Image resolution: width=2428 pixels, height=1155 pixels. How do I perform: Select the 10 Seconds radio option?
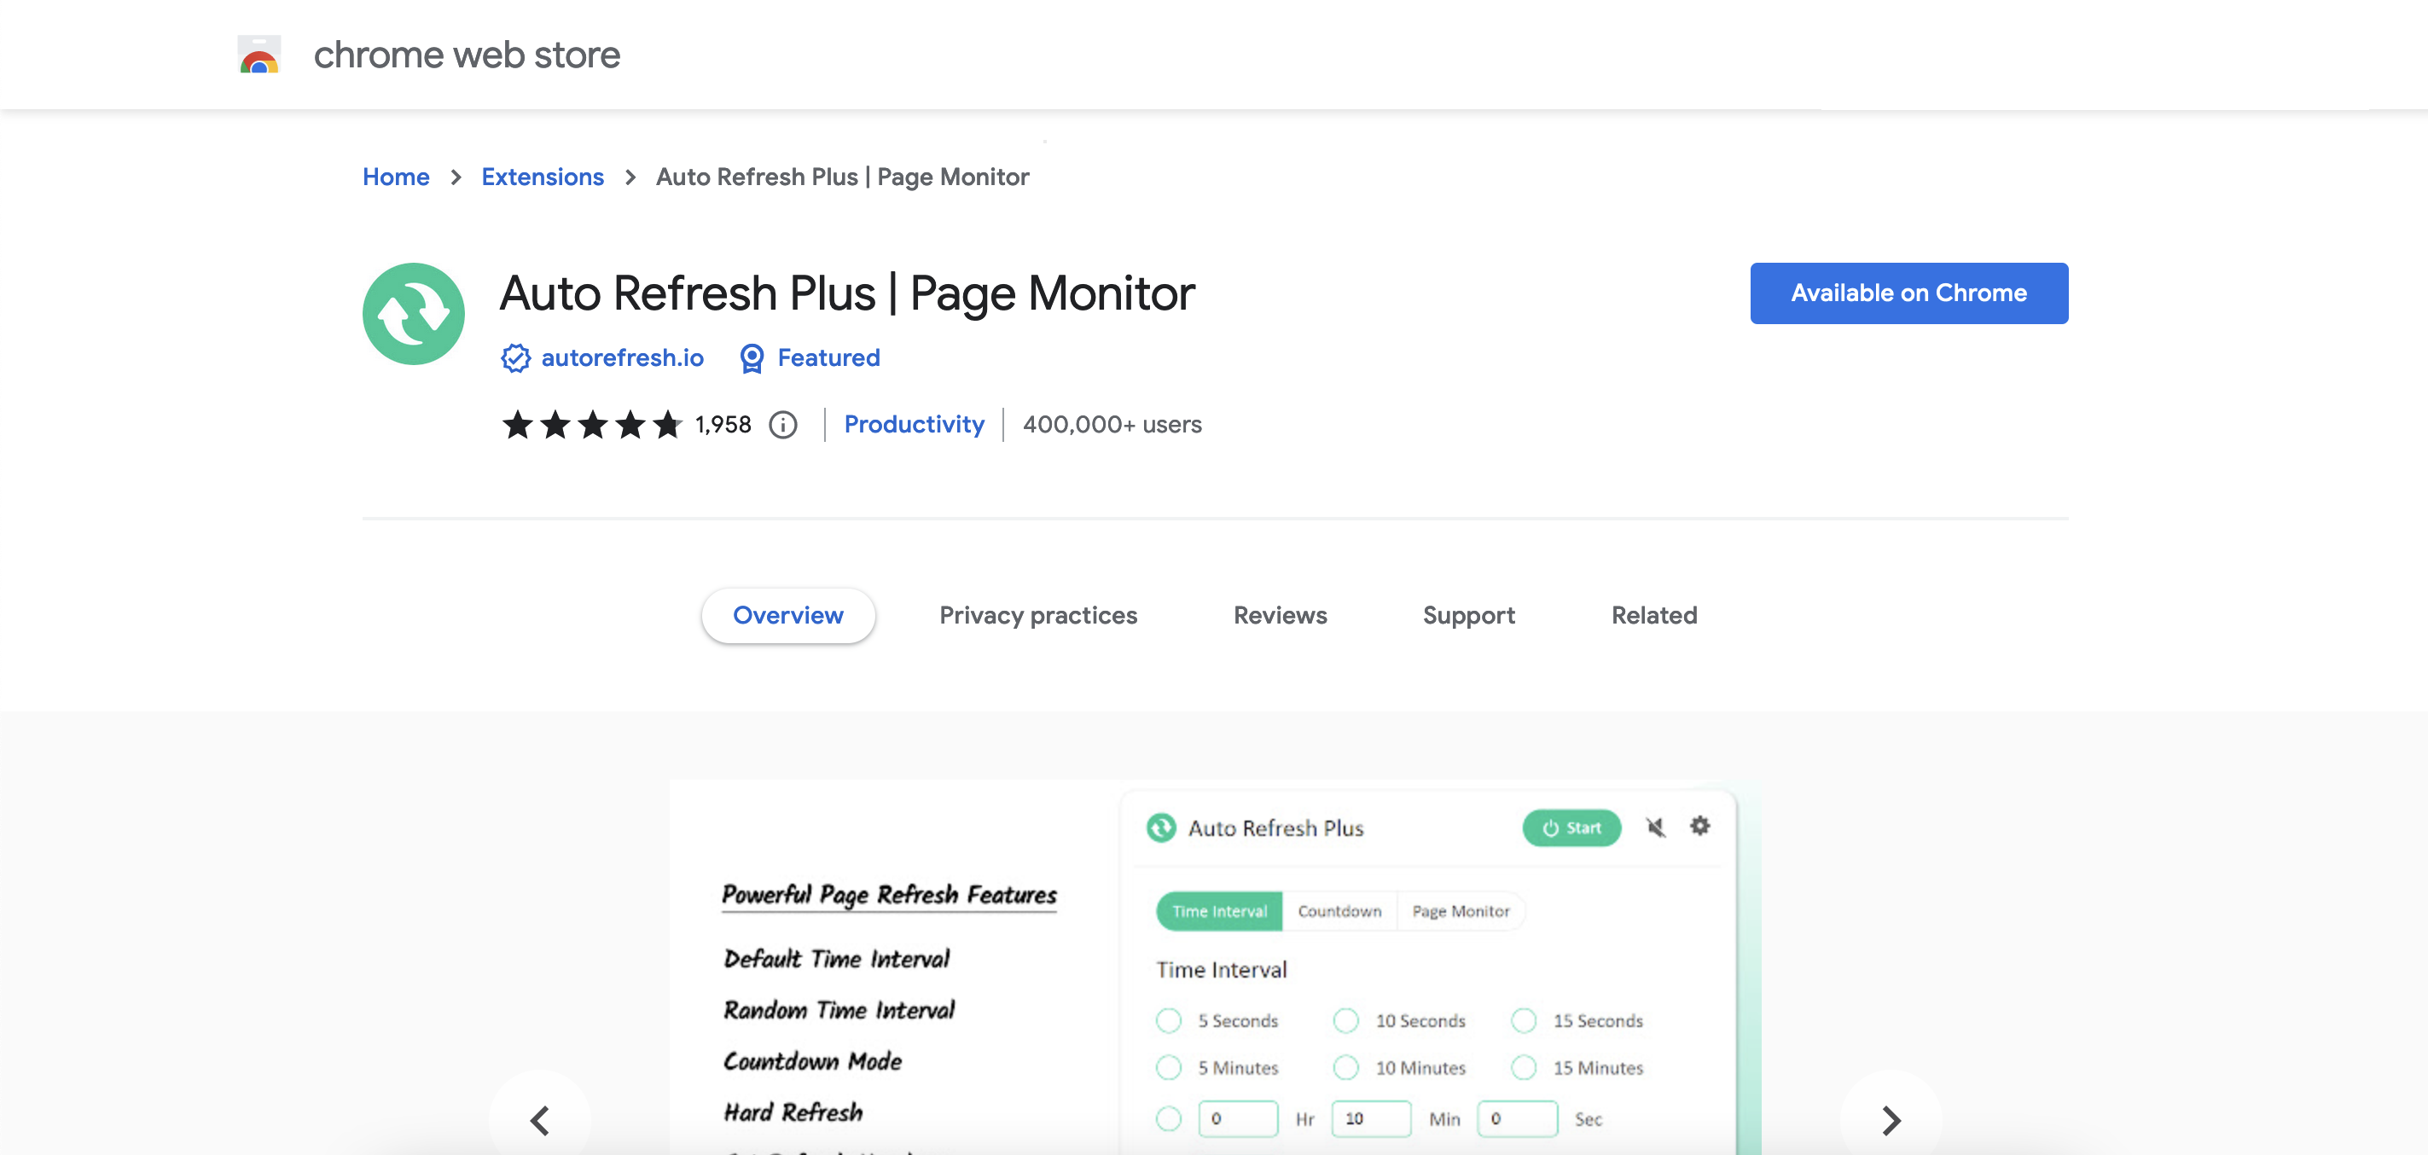tap(1346, 1020)
